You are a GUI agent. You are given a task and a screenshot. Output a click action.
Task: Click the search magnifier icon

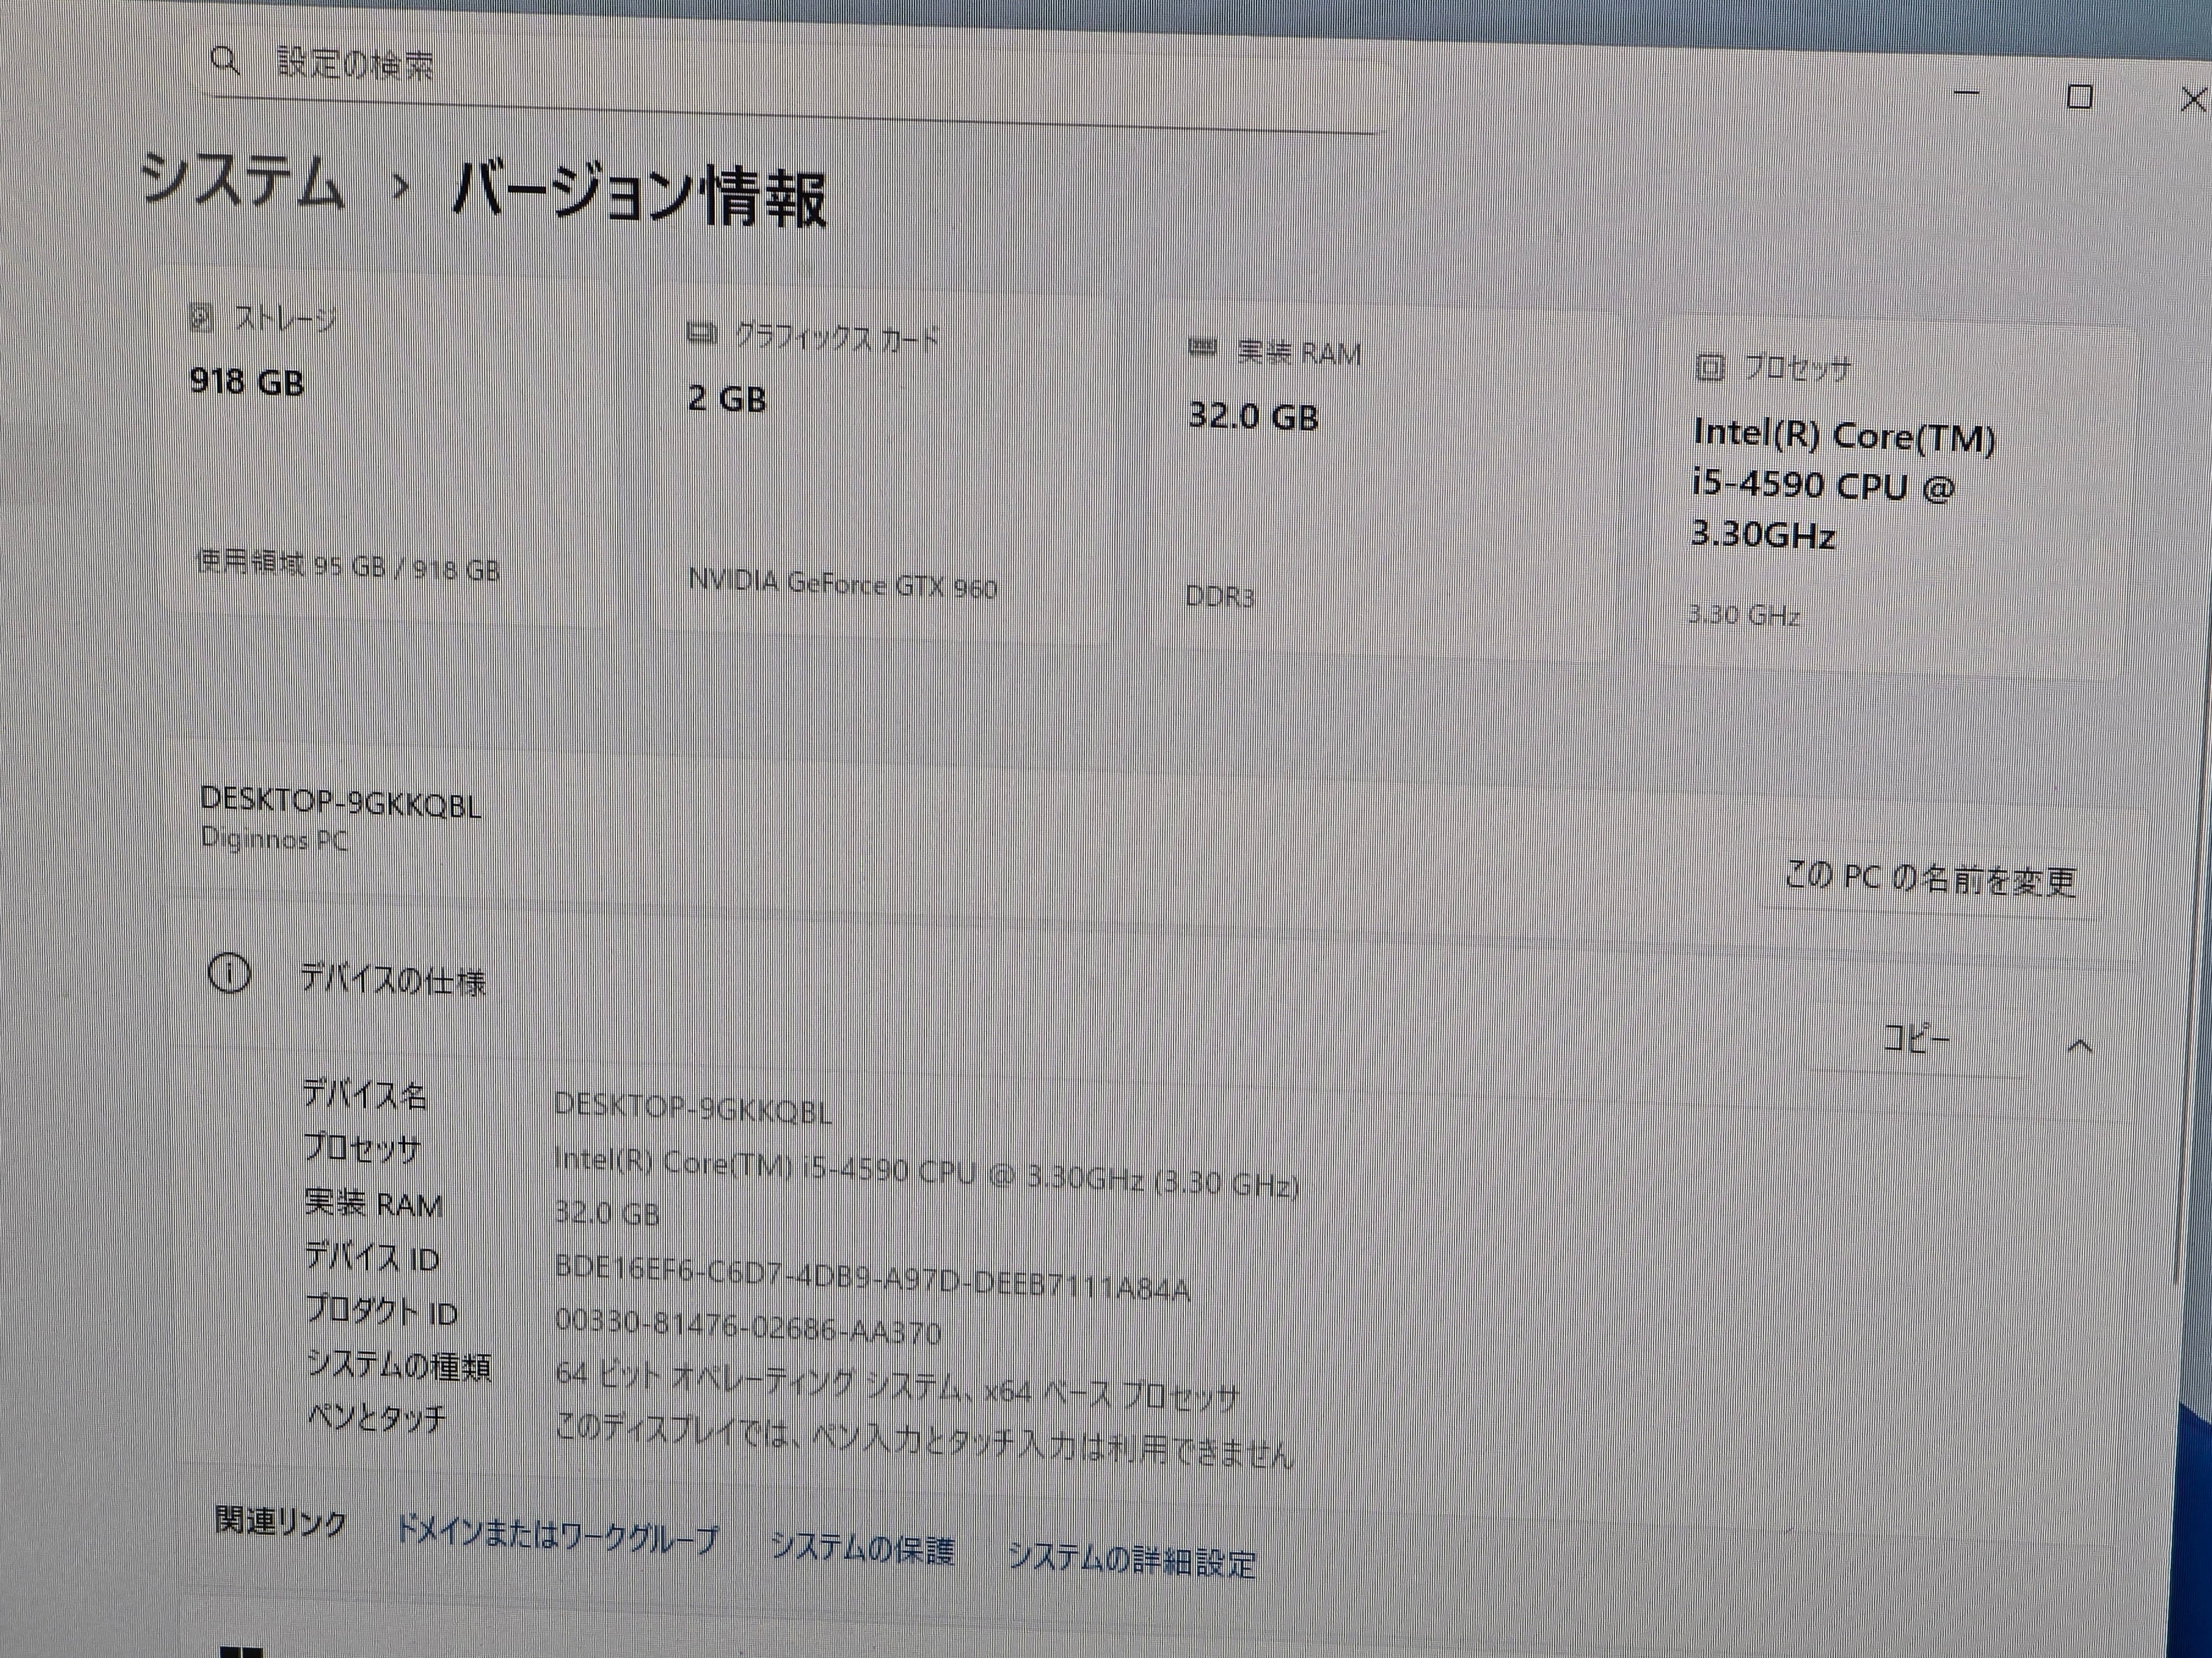[226, 62]
